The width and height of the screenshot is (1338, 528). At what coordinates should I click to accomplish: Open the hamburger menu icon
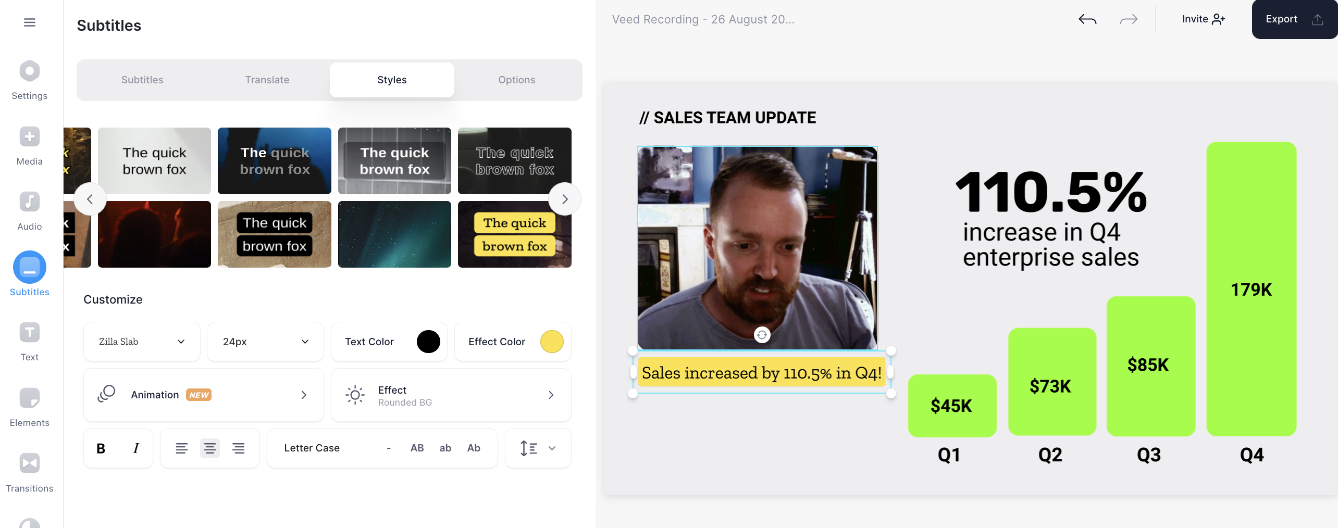coord(30,22)
